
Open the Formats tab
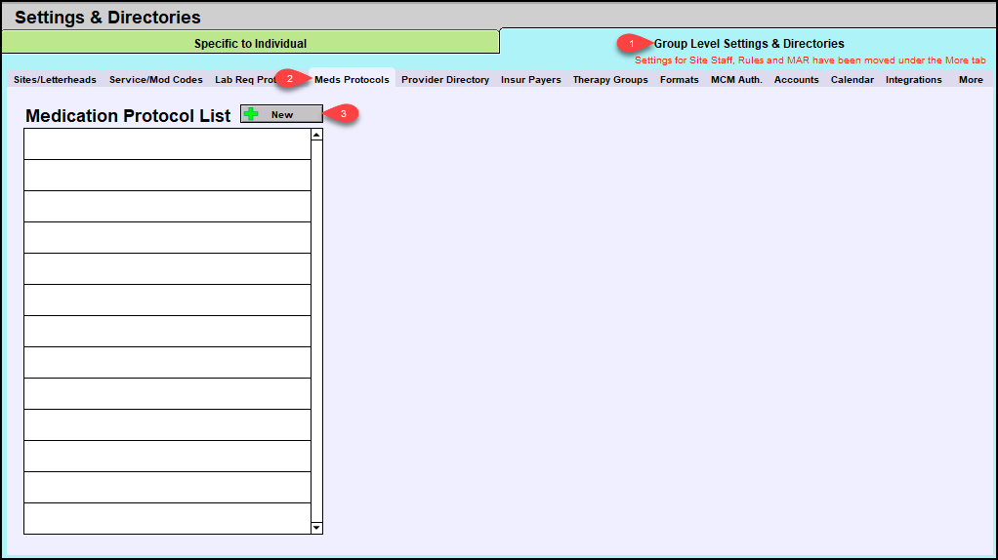click(680, 80)
